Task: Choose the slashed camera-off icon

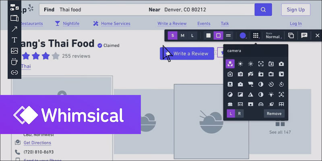Action: click(x=250, y=74)
